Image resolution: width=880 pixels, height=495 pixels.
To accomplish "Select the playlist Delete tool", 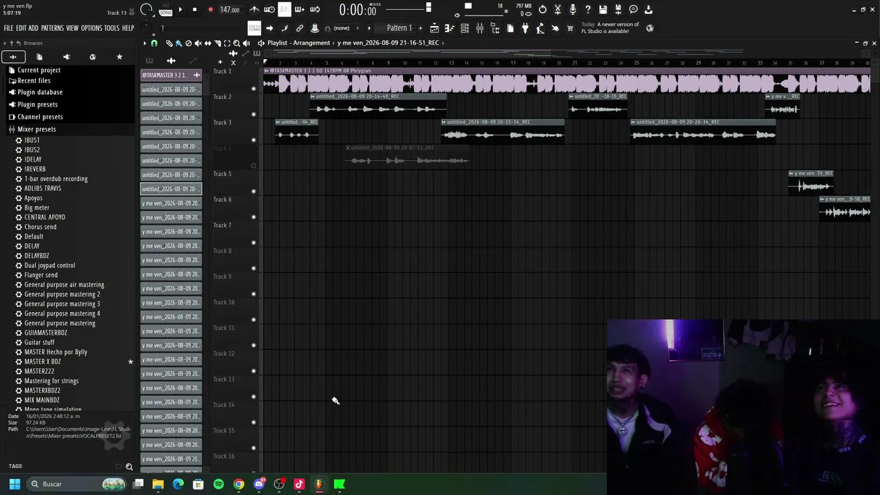I will point(188,43).
